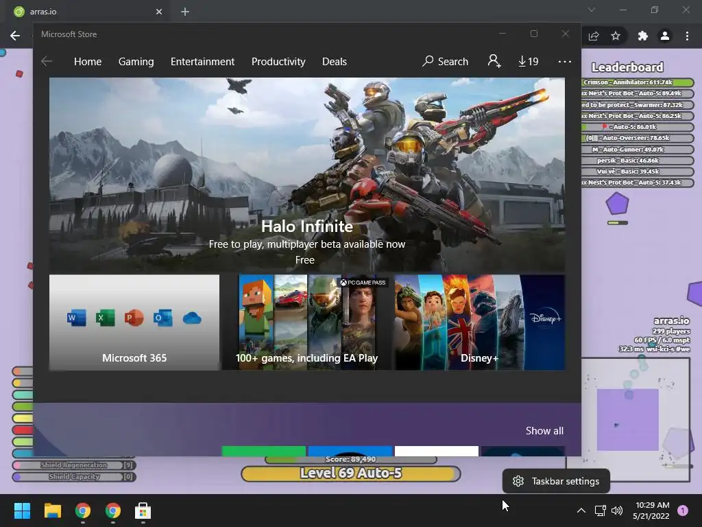Open downloads and updates showing 19
Screen dimensions: 702x527
tap(529, 61)
